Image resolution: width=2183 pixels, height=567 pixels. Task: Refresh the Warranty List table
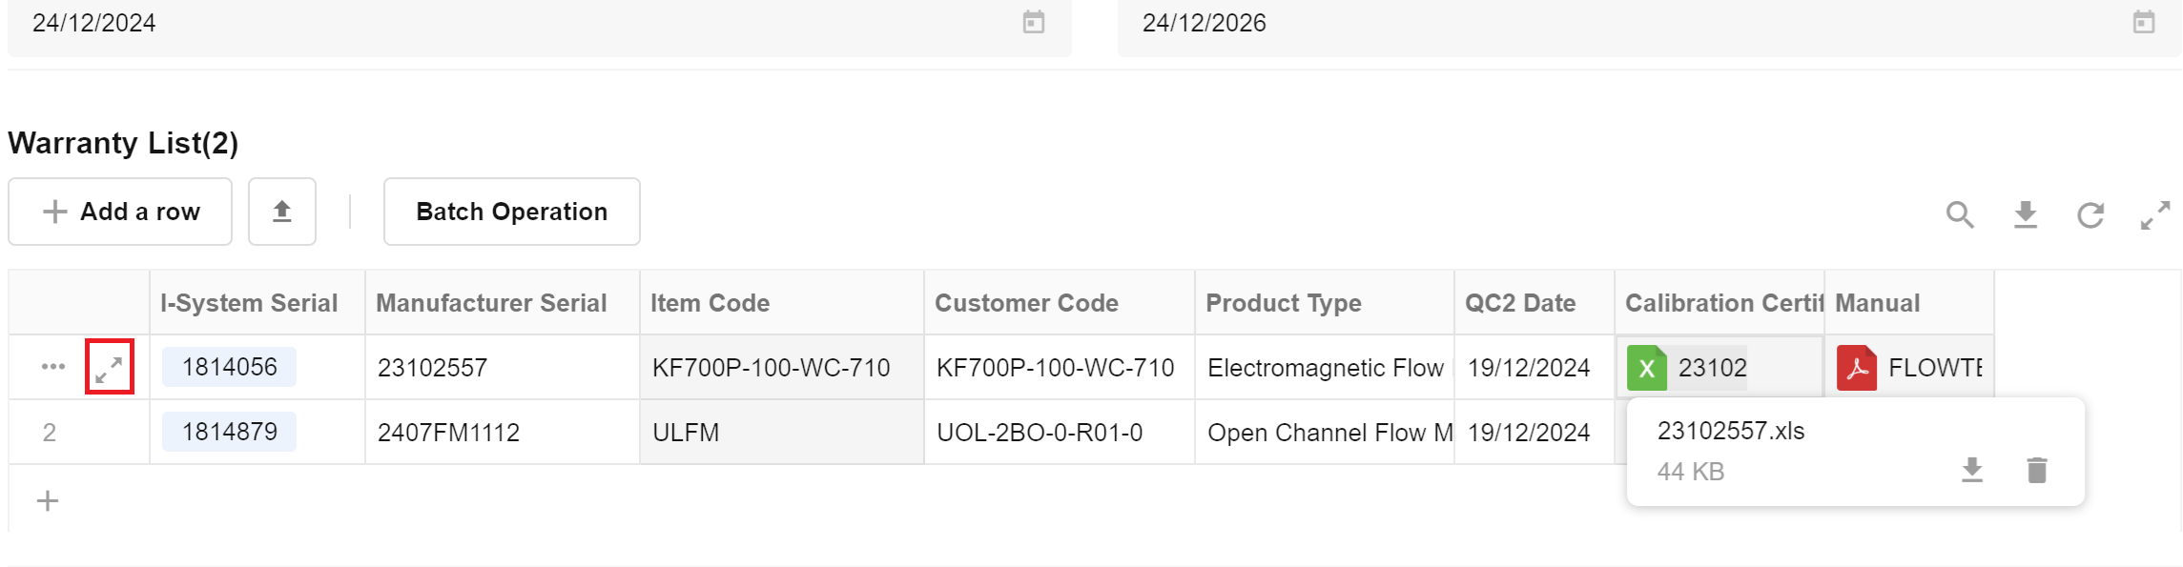(2090, 215)
